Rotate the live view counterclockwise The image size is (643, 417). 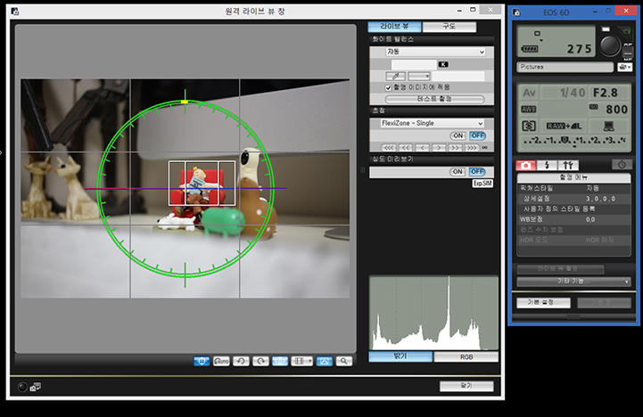tap(241, 361)
